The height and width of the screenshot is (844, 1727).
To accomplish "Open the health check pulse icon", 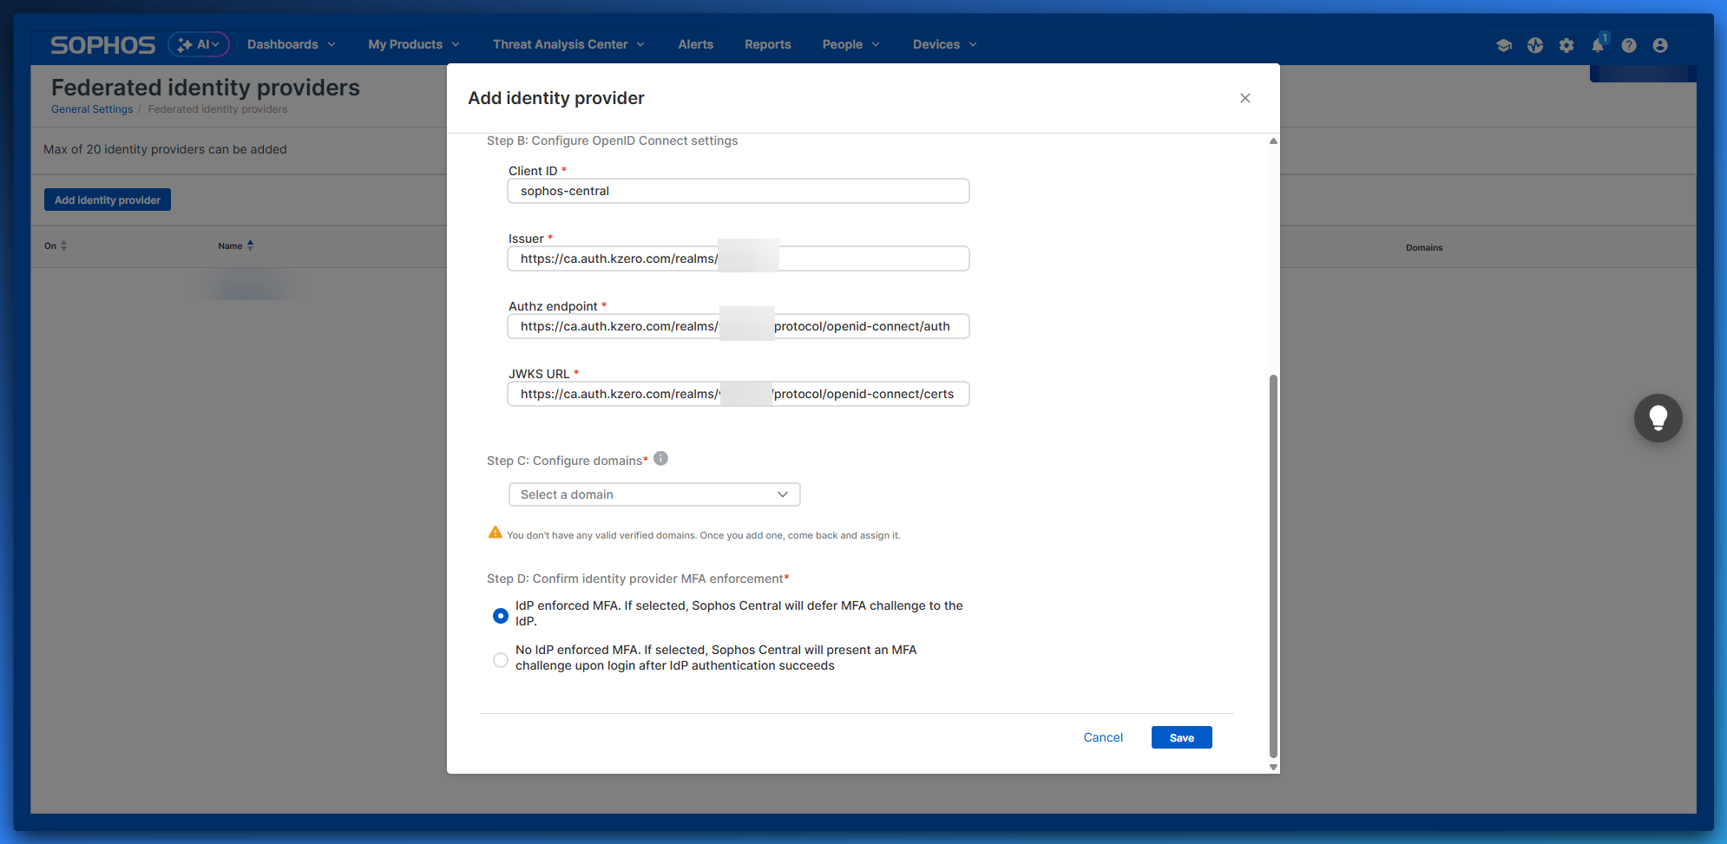I will tap(1535, 45).
